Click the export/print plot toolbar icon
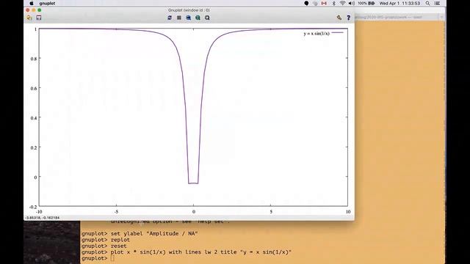 pyautogui.click(x=39, y=18)
